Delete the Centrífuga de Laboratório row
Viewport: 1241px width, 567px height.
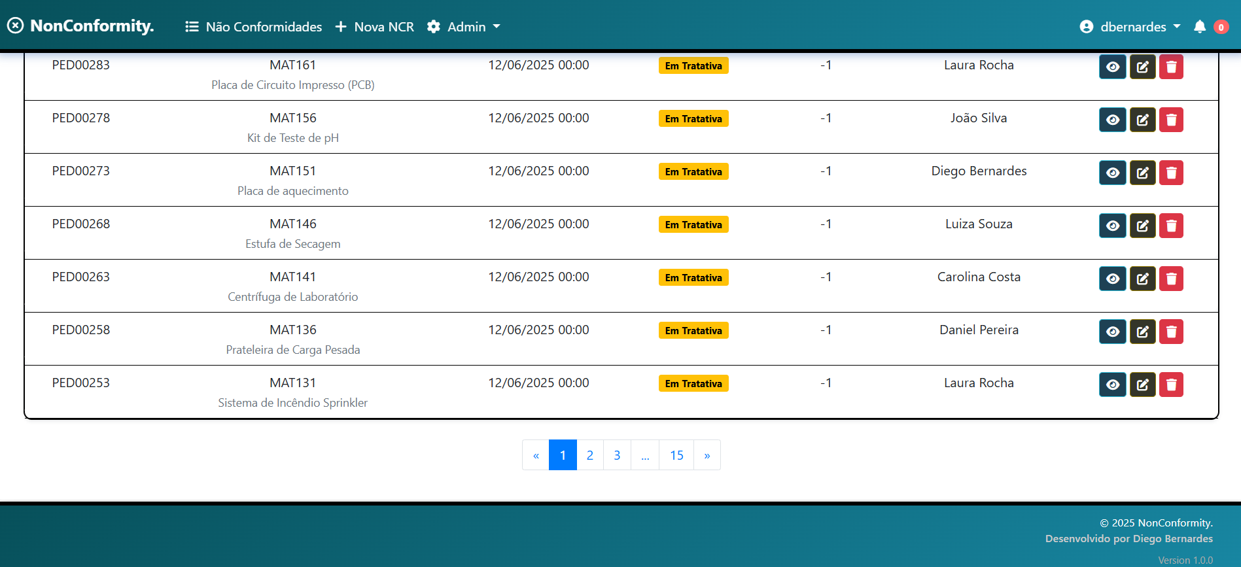click(x=1171, y=279)
